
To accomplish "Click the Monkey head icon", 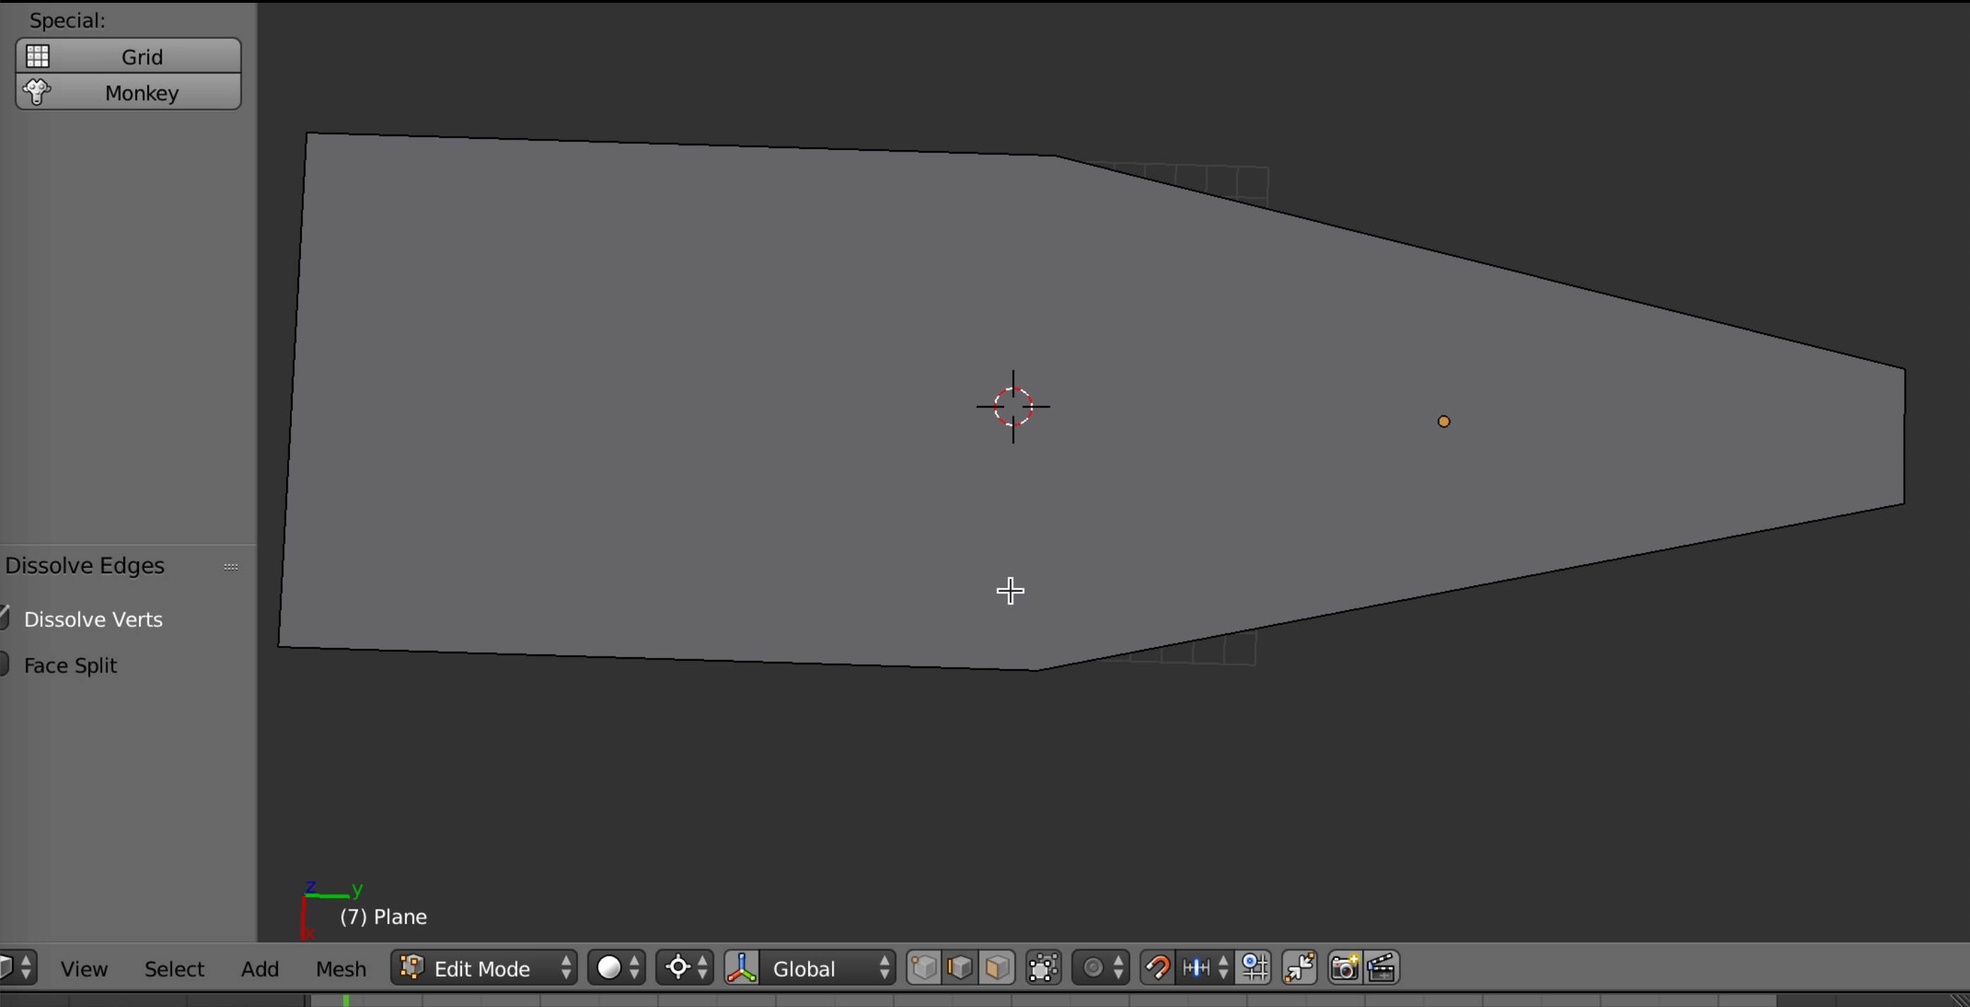I will pos(37,92).
